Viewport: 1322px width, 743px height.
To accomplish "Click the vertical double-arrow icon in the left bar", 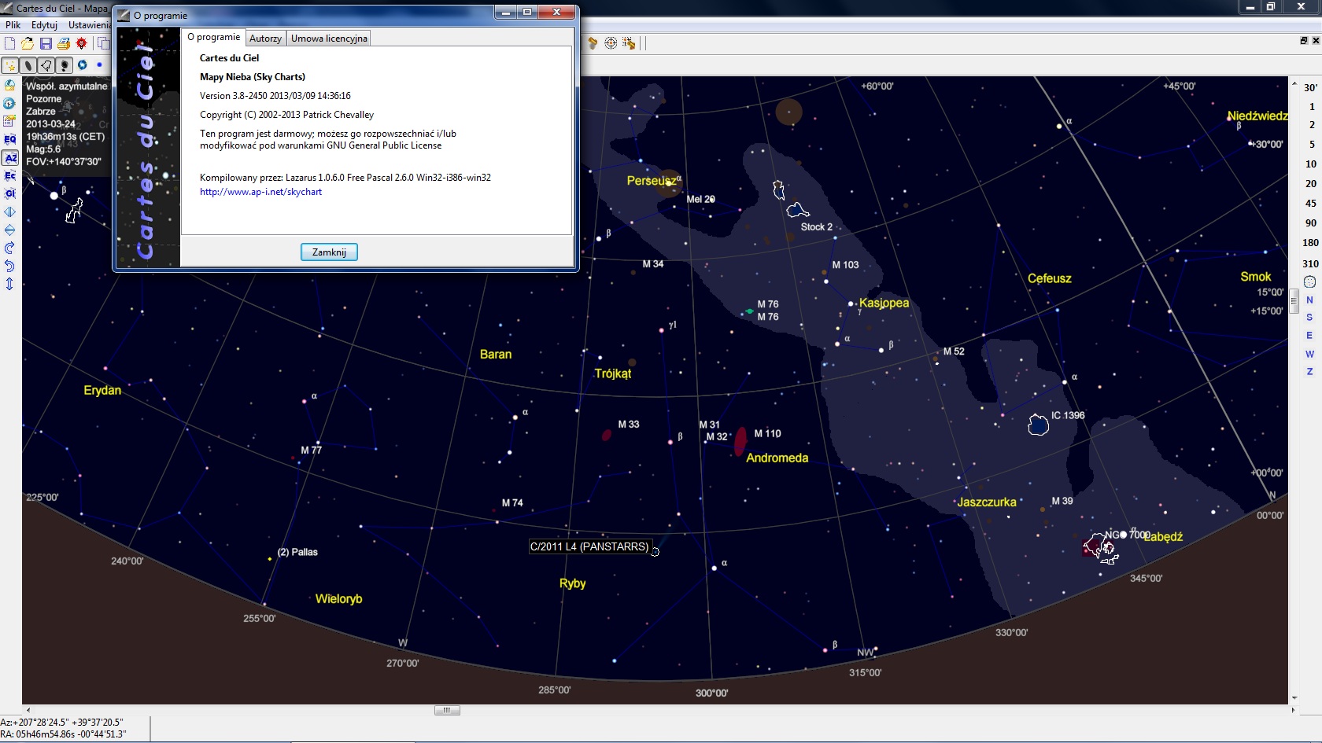I will (9, 284).
